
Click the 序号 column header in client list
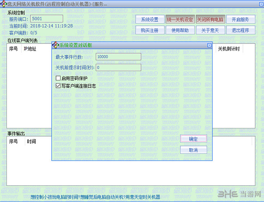pos(14,49)
